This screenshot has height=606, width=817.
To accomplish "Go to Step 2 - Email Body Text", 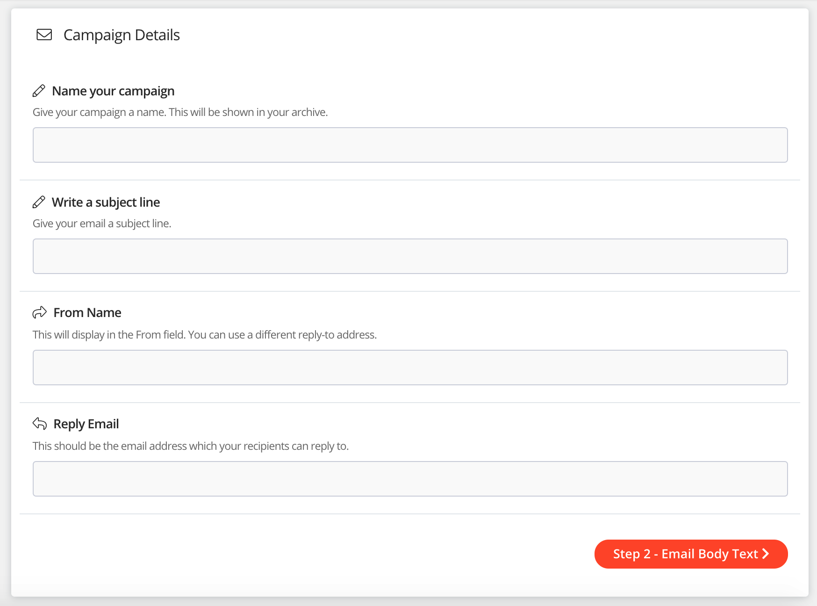I will (691, 554).
